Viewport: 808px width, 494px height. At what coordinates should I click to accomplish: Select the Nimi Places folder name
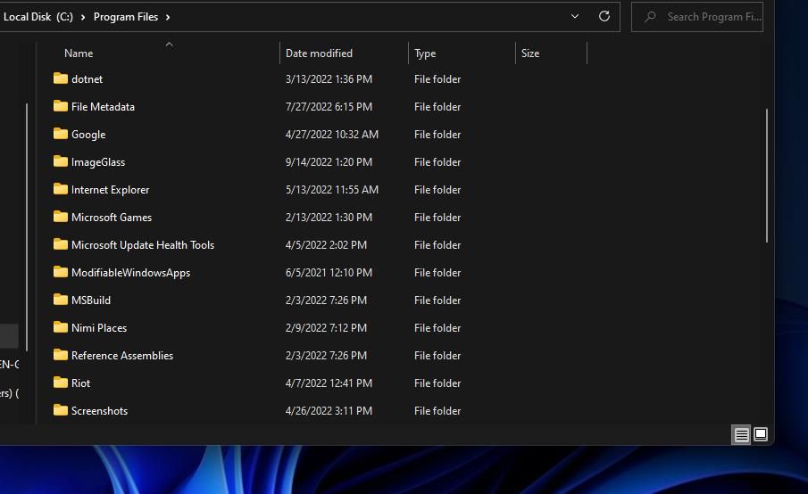click(99, 328)
